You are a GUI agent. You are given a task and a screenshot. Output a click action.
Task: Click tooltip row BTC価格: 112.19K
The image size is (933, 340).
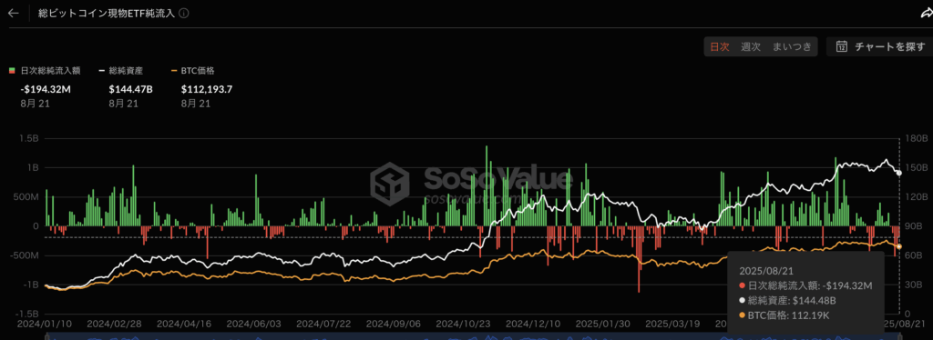point(784,315)
